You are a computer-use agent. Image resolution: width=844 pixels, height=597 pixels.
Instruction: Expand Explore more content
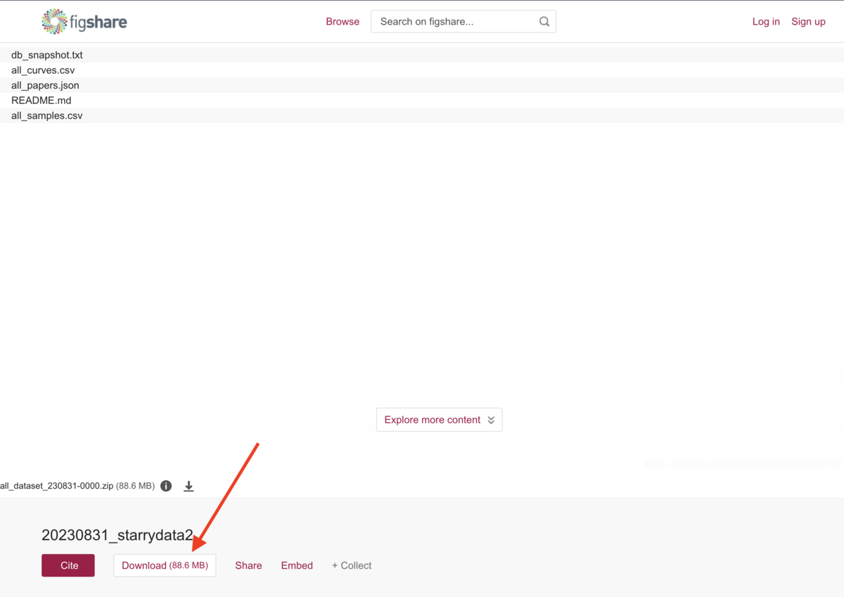(x=439, y=420)
